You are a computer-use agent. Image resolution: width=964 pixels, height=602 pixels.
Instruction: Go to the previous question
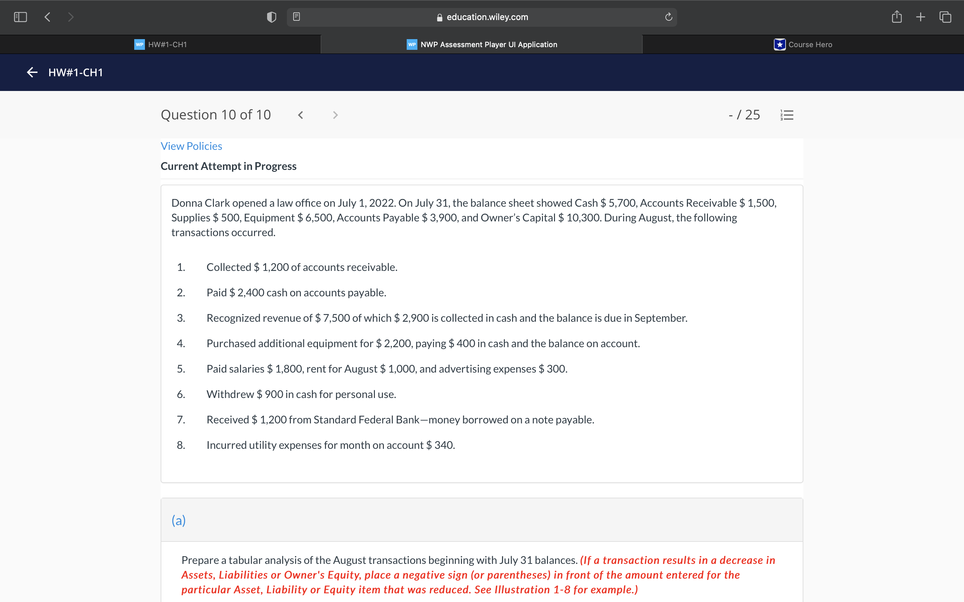(x=301, y=115)
